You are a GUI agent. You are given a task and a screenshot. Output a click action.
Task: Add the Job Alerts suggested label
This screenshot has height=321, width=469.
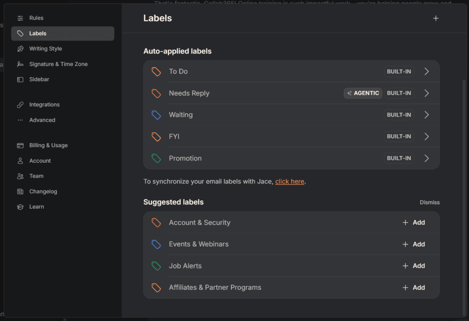[414, 266]
